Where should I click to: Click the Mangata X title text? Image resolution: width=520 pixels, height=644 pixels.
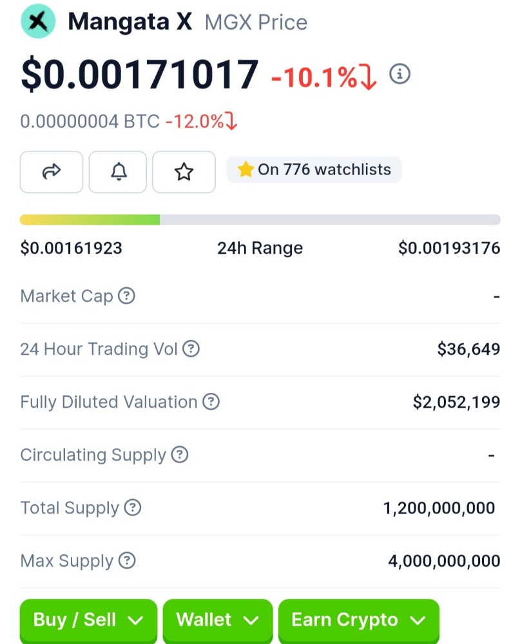coord(130,21)
